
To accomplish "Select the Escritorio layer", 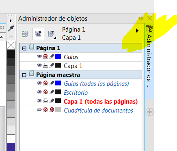I will [76, 93].
